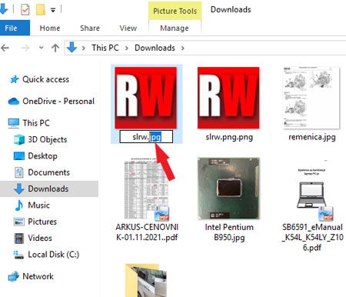Go back with the Back arrow
Screen dimensions: 346x297
[x=5, y=48]
